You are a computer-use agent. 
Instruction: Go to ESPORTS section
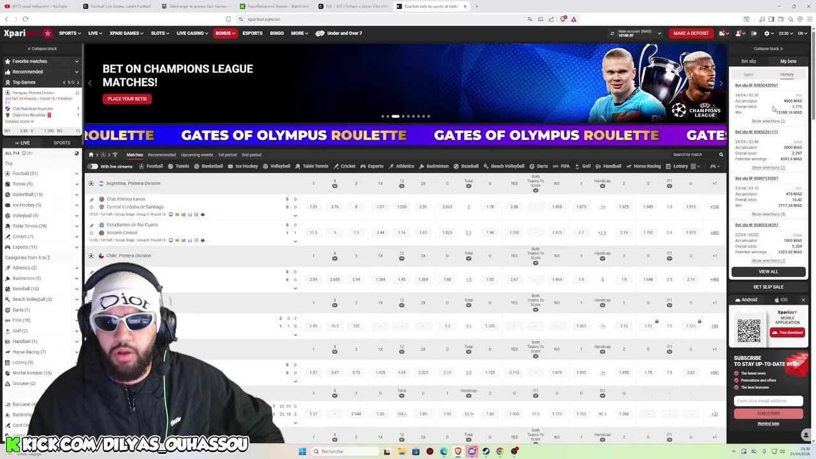[x=252, y=33]
